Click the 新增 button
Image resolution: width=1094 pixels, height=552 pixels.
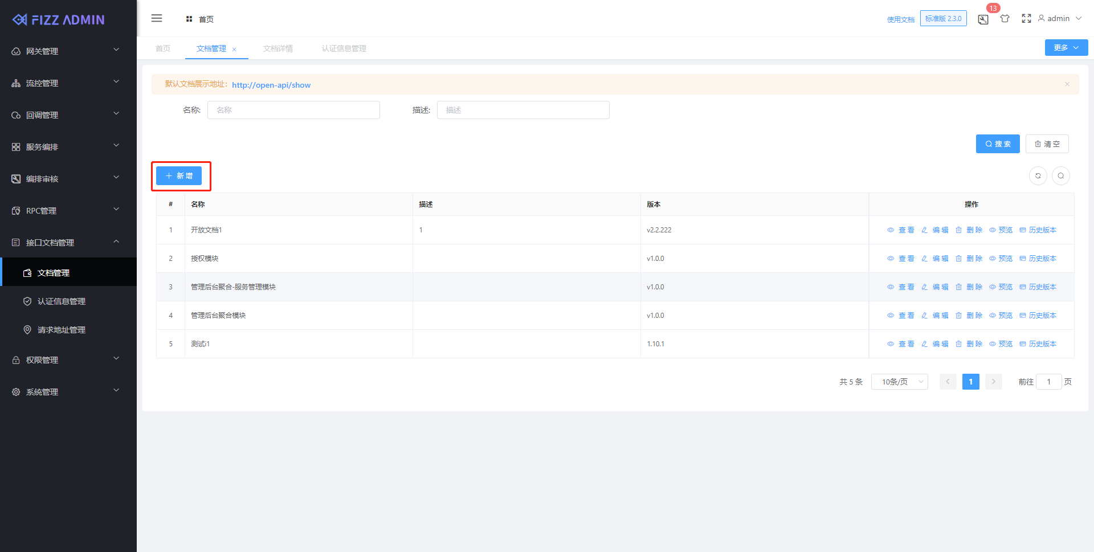[x=179, y=176]
